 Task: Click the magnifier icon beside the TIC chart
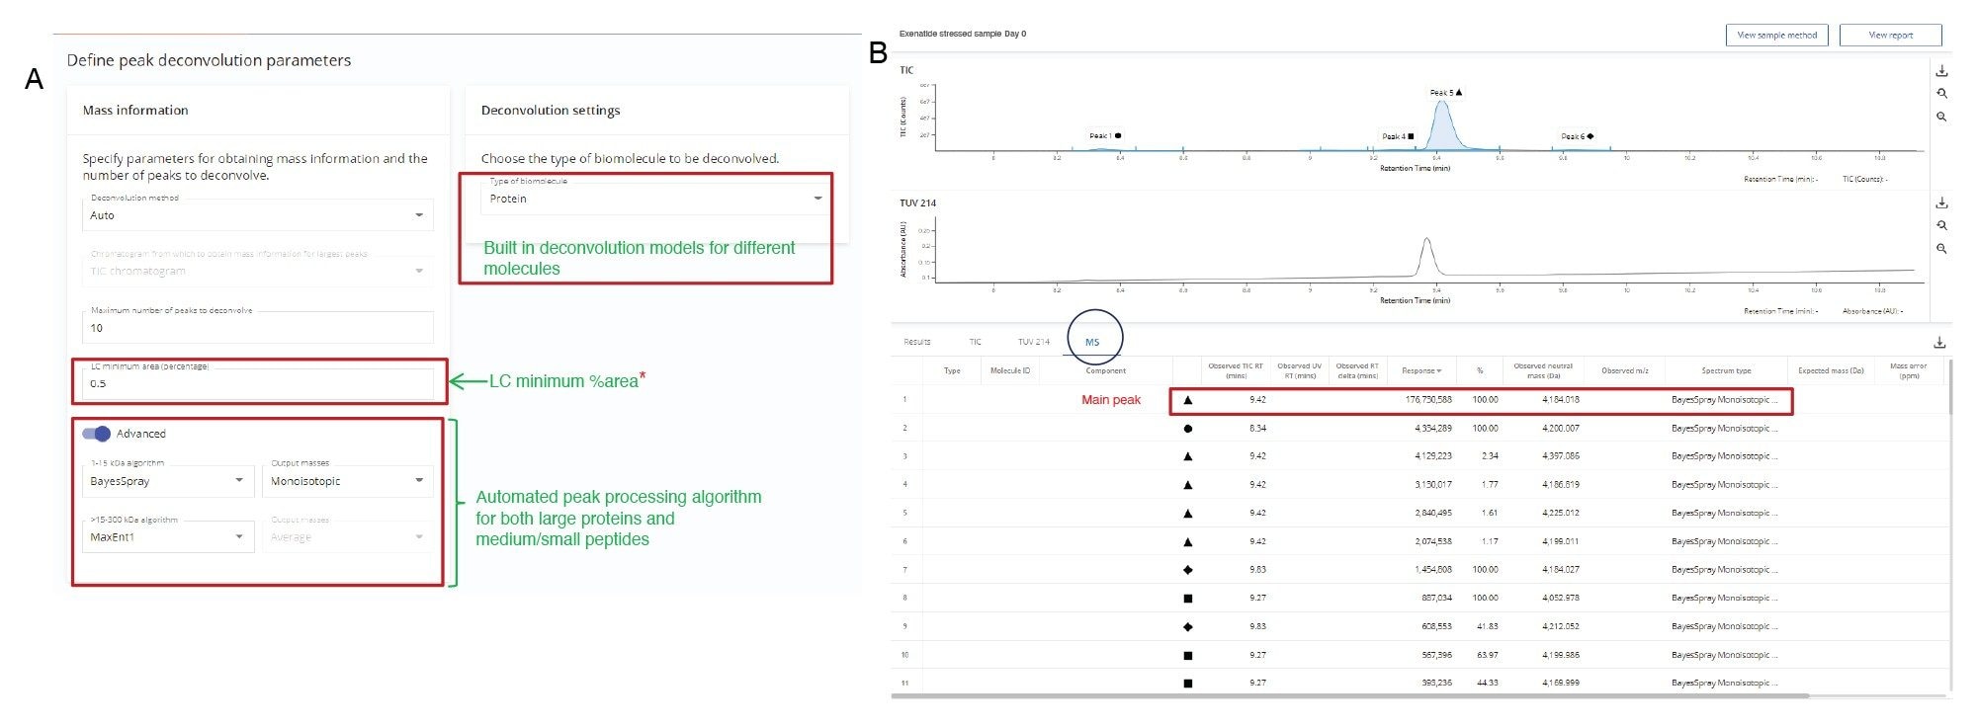[x=1941, y=117]
